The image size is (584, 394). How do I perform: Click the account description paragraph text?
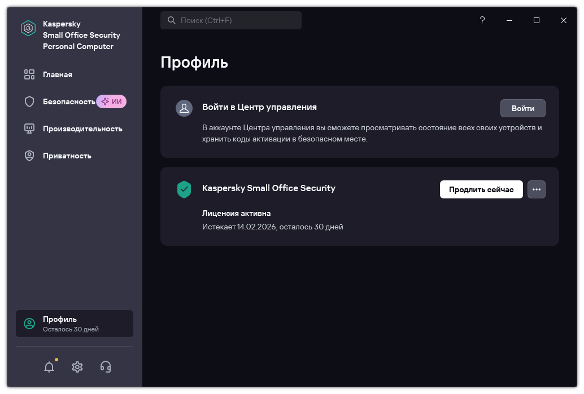(x=372, y=133)
